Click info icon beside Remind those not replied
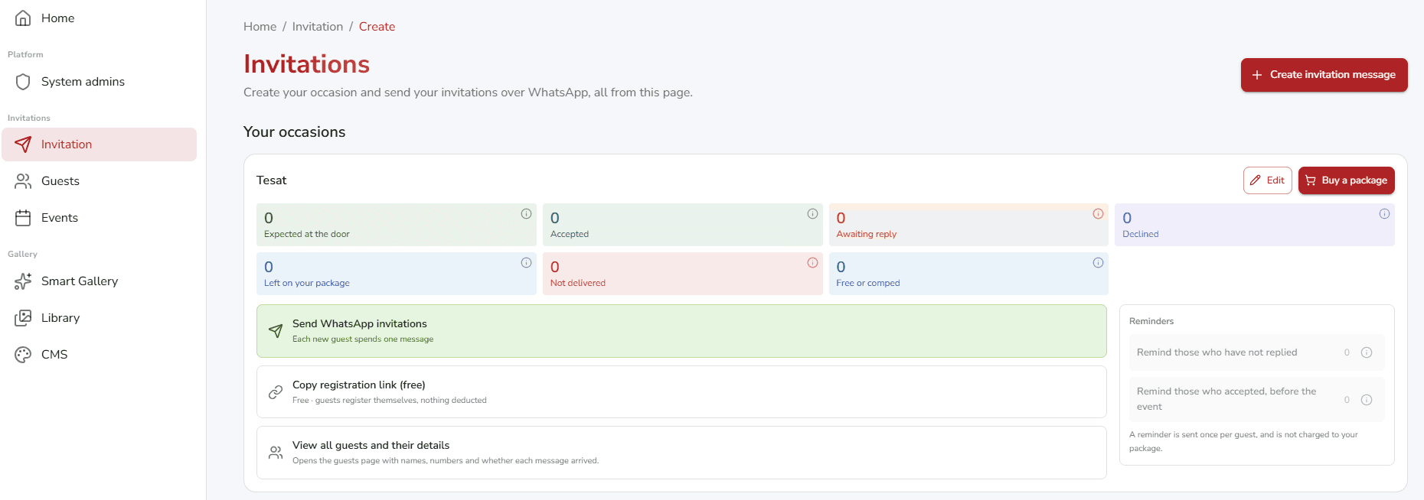 coord(1367,352)
